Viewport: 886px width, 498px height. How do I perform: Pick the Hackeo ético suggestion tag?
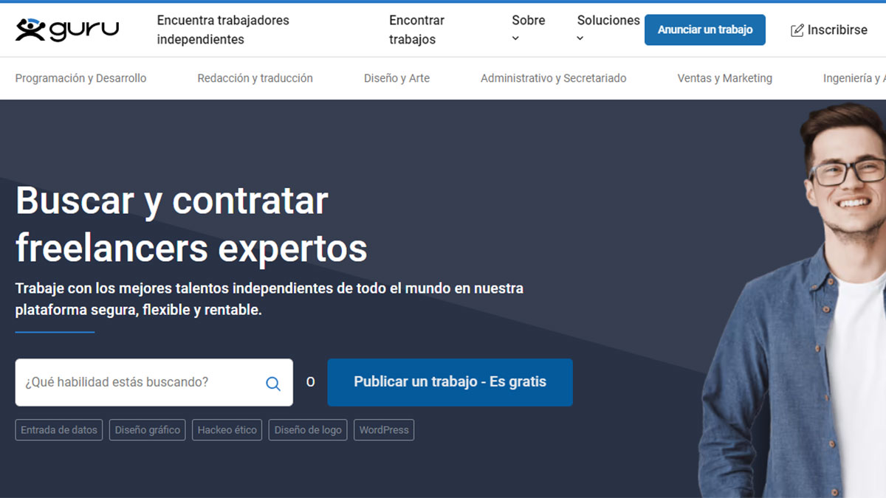coord(227,430)
